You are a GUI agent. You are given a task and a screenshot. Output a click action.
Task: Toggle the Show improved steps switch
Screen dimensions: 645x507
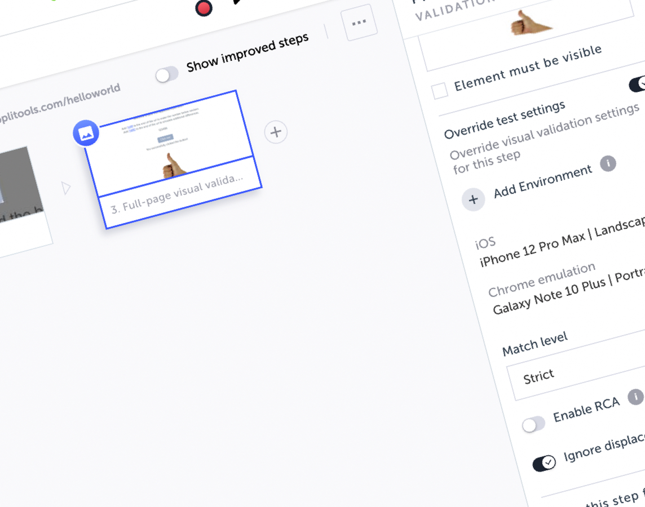[167, 75]
